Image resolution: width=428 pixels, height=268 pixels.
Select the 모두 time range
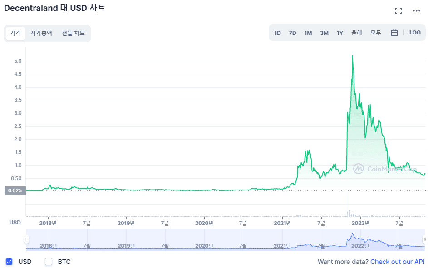[x=376, y=33]
